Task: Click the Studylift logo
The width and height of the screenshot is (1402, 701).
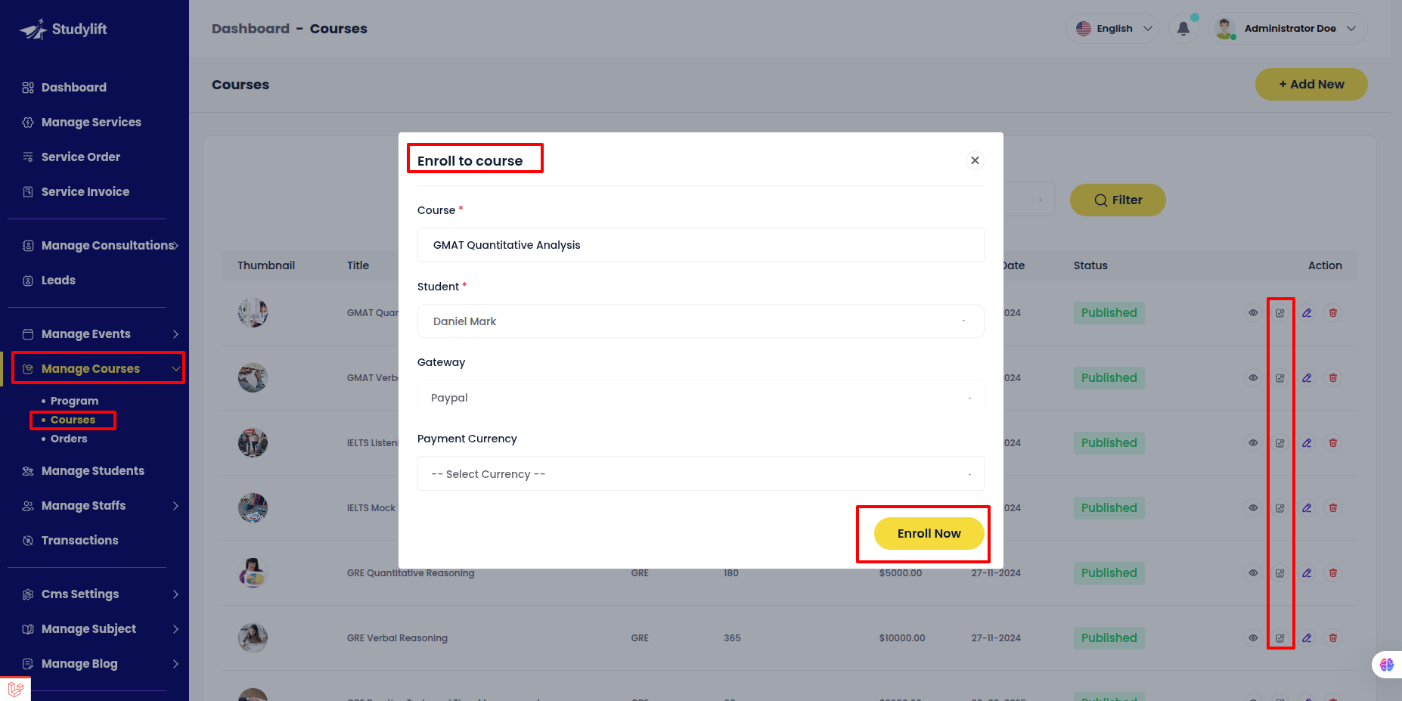Action: click(64, 29)
